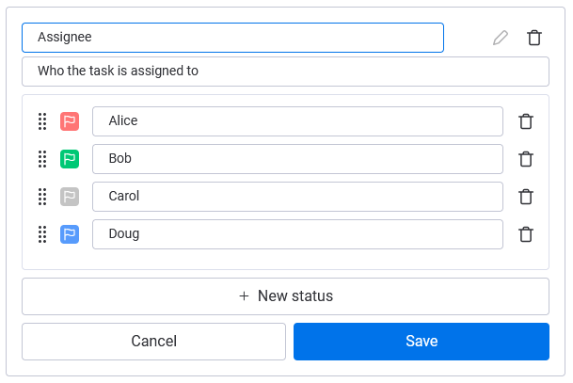Delete the Assignee field with top trash icon
Viewport: 573px width, 383px height.
(534, 38)
